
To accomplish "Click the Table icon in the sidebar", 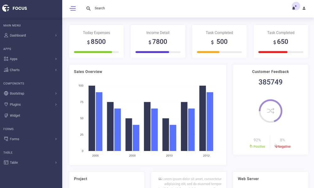I will click(6, 162).
